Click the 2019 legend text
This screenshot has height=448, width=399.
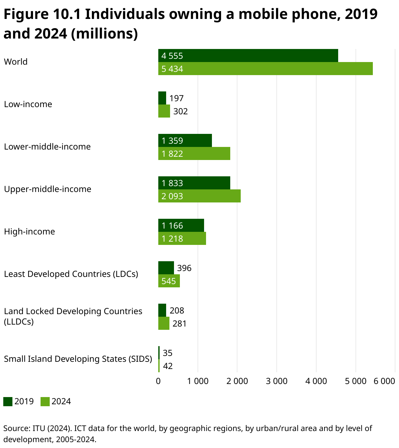tap(24, 401)
